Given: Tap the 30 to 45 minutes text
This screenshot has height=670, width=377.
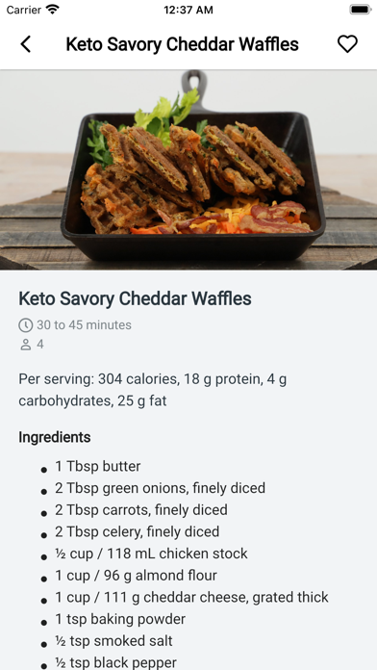Looking at the screenshot, I should [x=84, y=325].
